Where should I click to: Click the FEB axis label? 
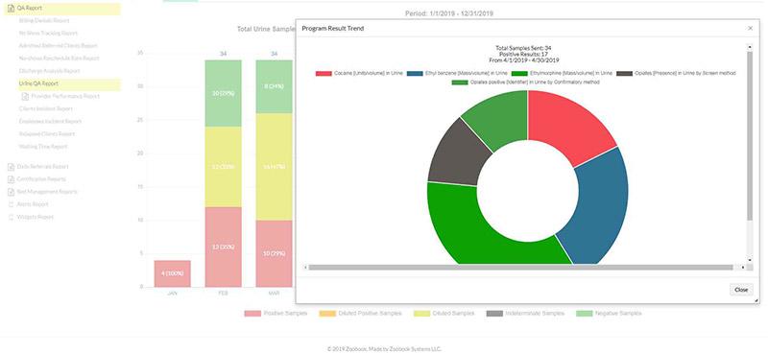pyautogui.click(x=224, y=294)
